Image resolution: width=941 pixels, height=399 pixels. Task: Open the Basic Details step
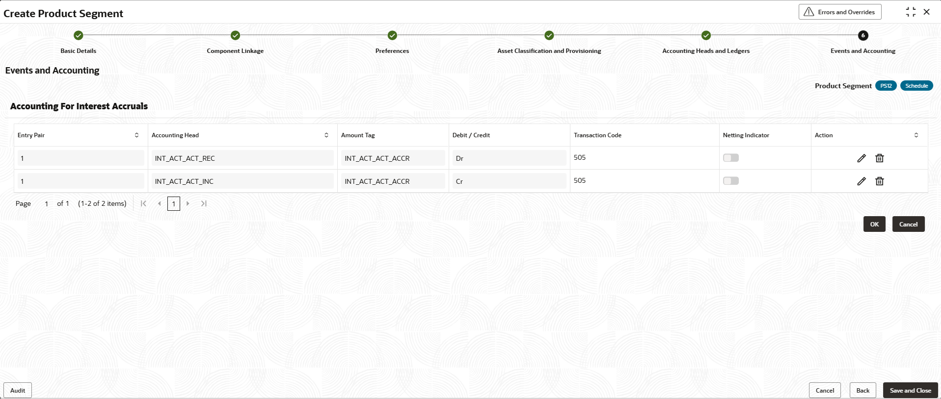[x=79, y=51]
